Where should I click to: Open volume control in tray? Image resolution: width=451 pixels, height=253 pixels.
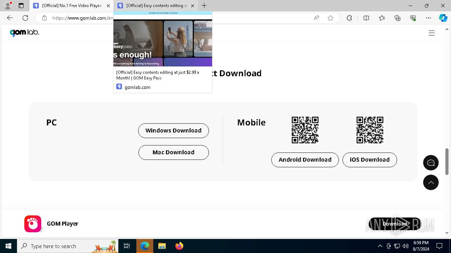406,246
